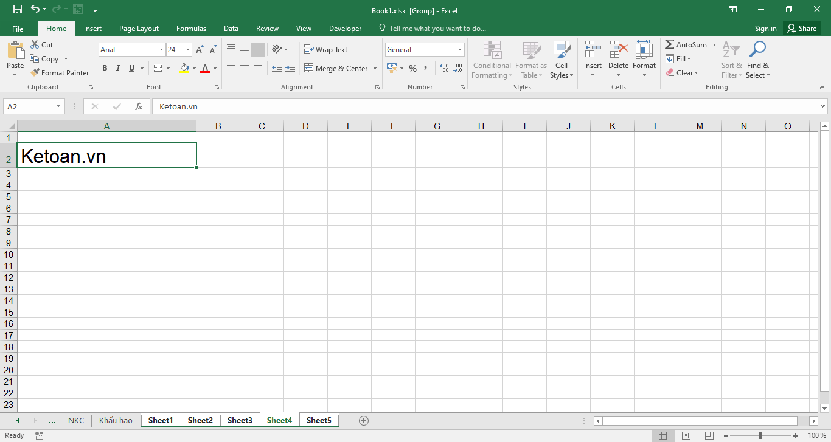Select the Khấu hao sheet tab
The image size is (831, 442).
(x=116, y=420)
